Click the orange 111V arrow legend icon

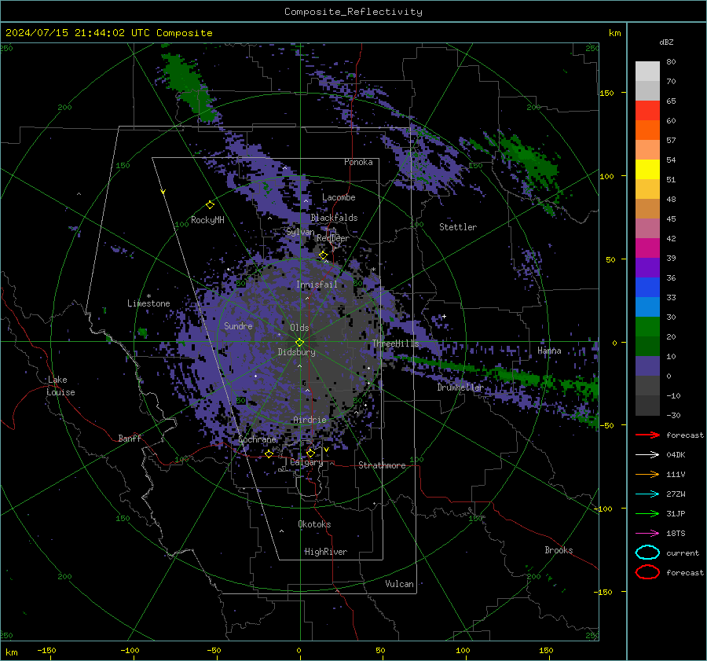(647, 474)
